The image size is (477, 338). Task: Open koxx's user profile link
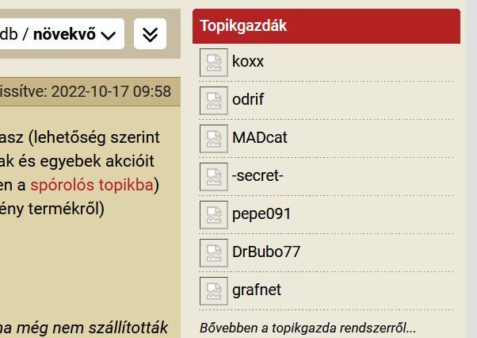point(248,61)
